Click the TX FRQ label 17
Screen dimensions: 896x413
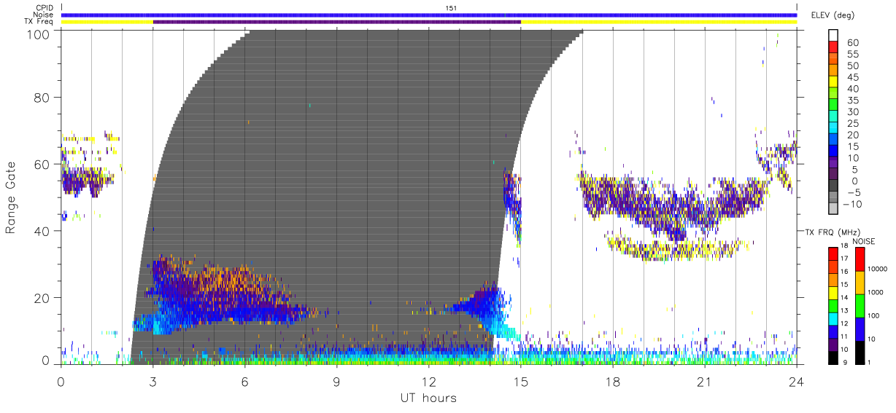point(845,259)
